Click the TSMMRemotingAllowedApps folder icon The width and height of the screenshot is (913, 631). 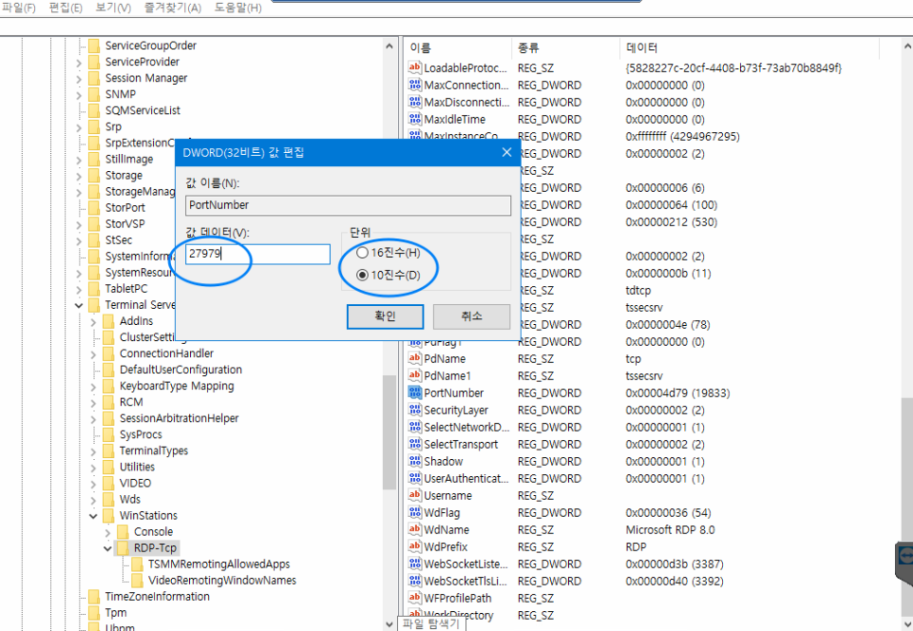coord(137,564)
